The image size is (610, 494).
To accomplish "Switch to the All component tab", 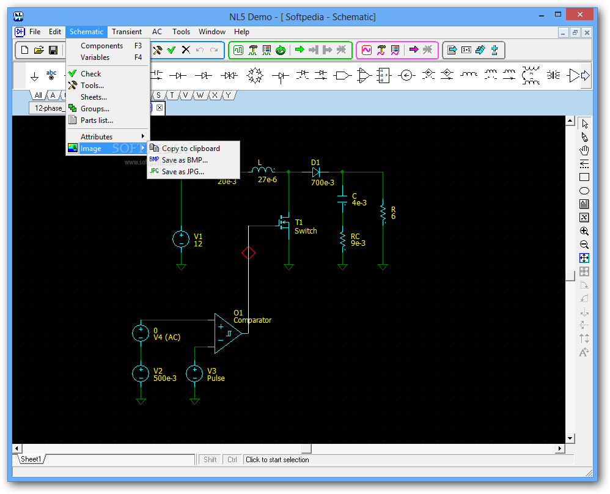I will [38, 95].
